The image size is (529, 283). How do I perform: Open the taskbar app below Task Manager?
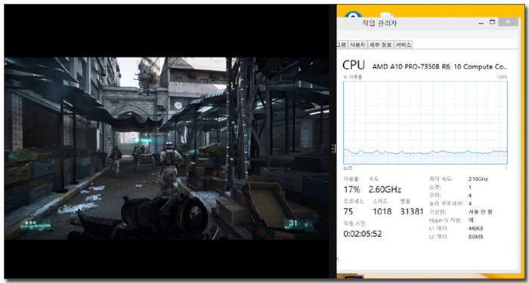[353, 277]
